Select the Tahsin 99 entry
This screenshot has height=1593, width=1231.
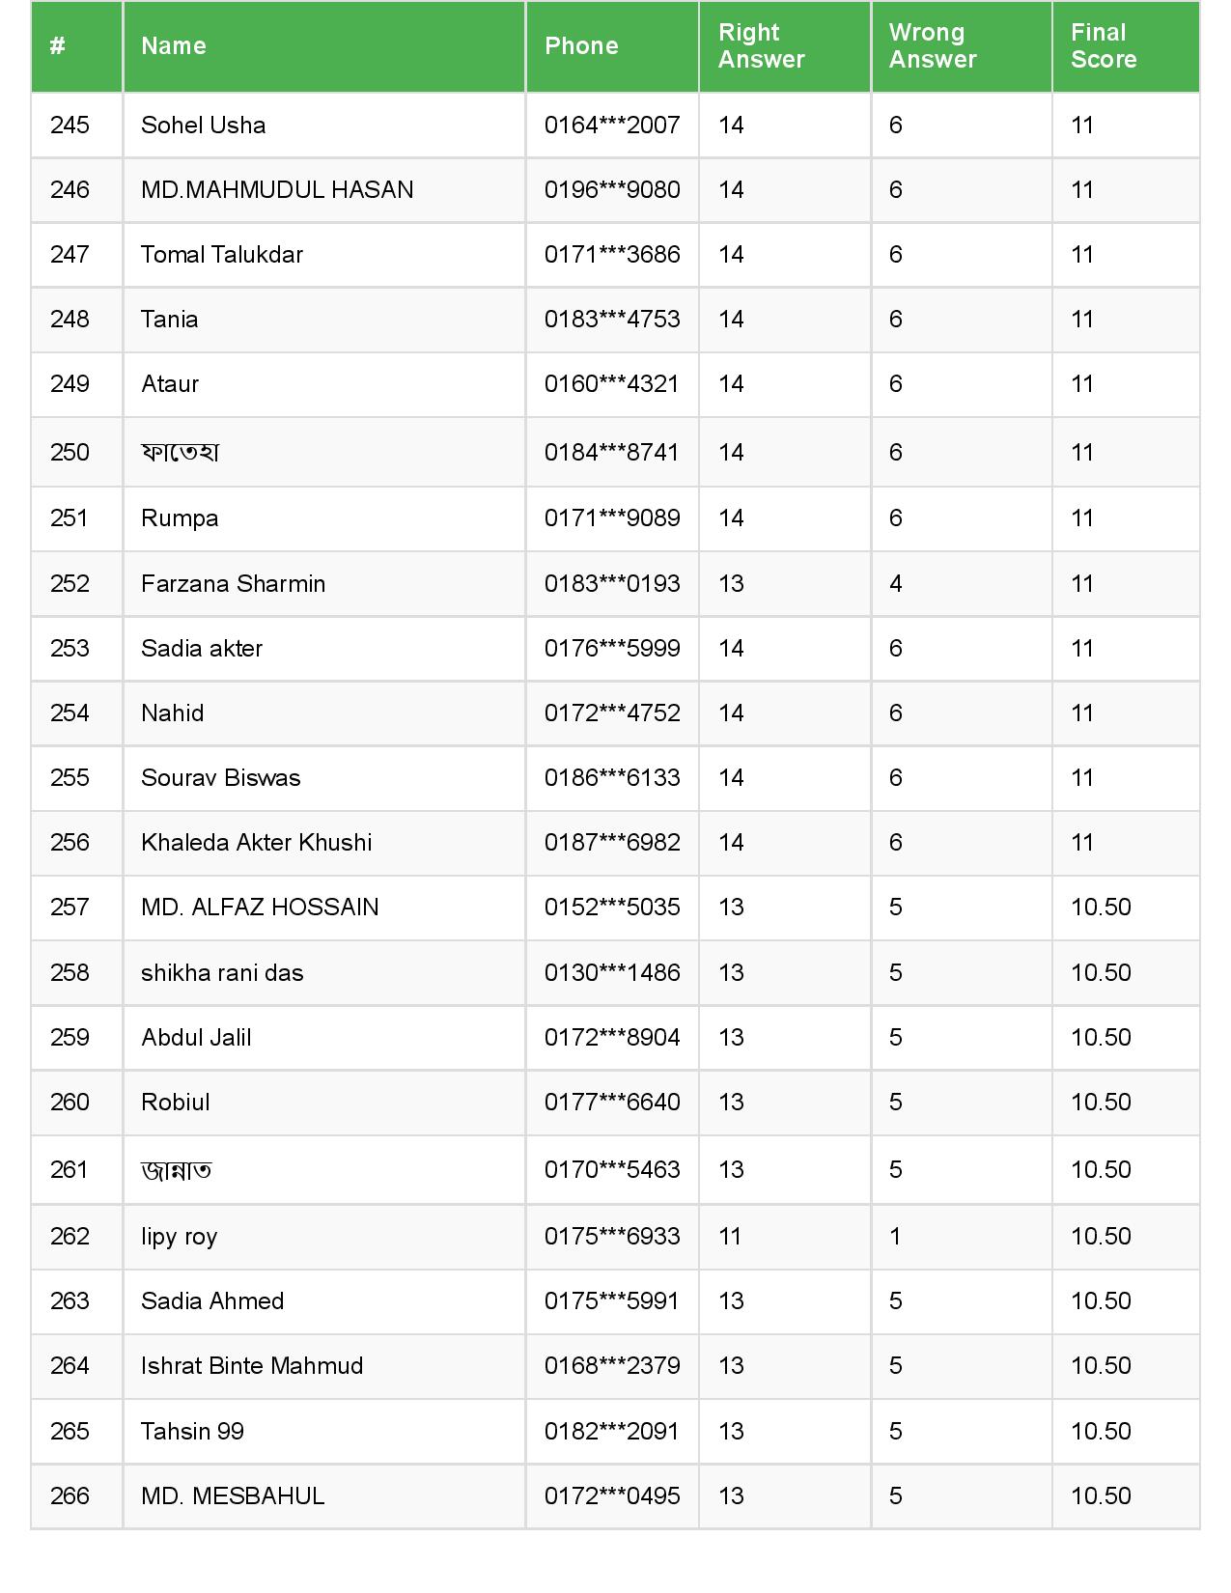pos(193,1432)
